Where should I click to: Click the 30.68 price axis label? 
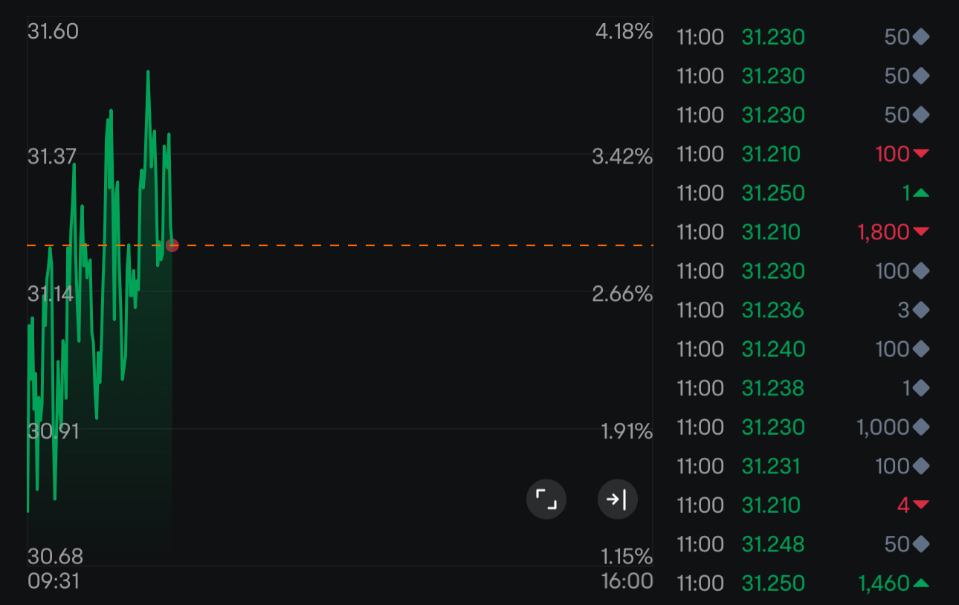(x=55, y=556)
